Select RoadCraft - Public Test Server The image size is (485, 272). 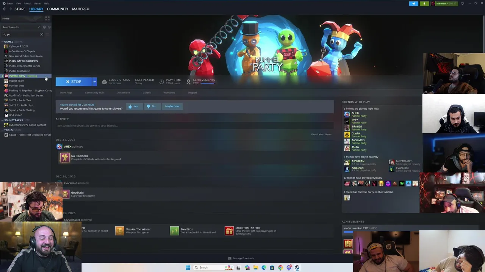26,96
